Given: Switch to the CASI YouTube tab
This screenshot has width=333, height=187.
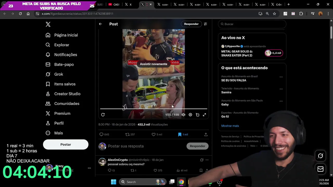Looking at the screenshot, I should click(114, 4).
